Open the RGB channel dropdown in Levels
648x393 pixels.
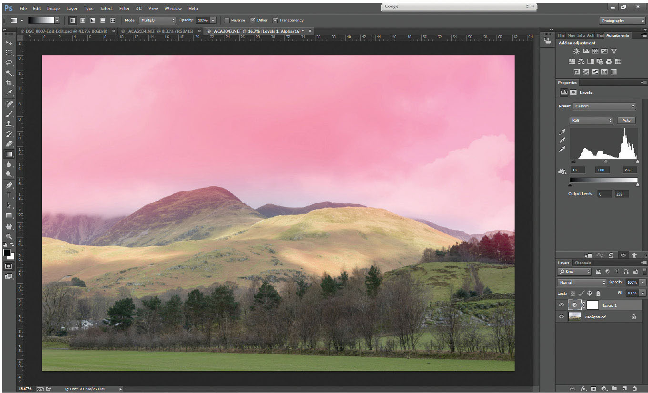click(591, 121)
